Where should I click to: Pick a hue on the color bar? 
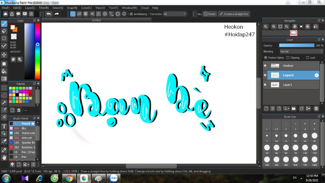tap(37, 51)
